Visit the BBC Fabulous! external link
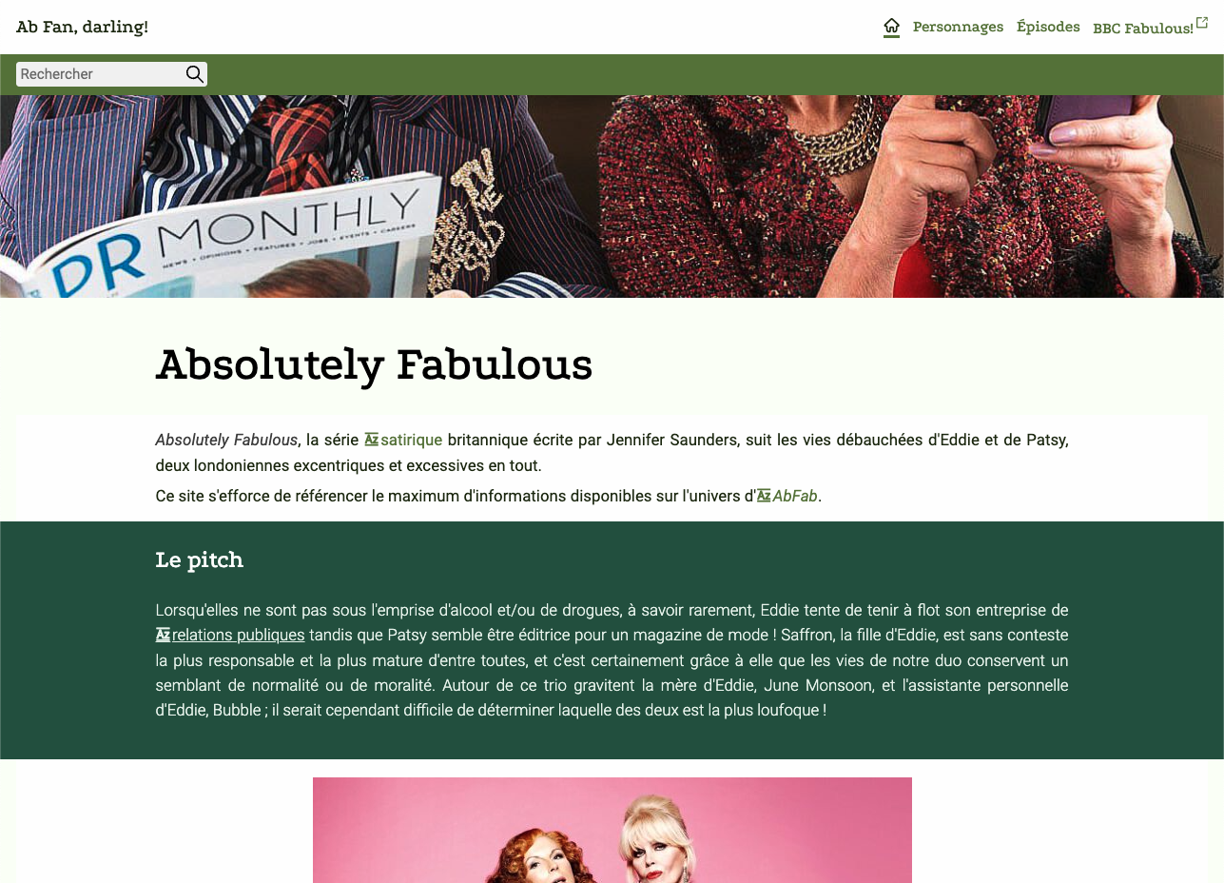Image resolution: width=1224 pixels, height=883 pixels. click(1143, 28)
